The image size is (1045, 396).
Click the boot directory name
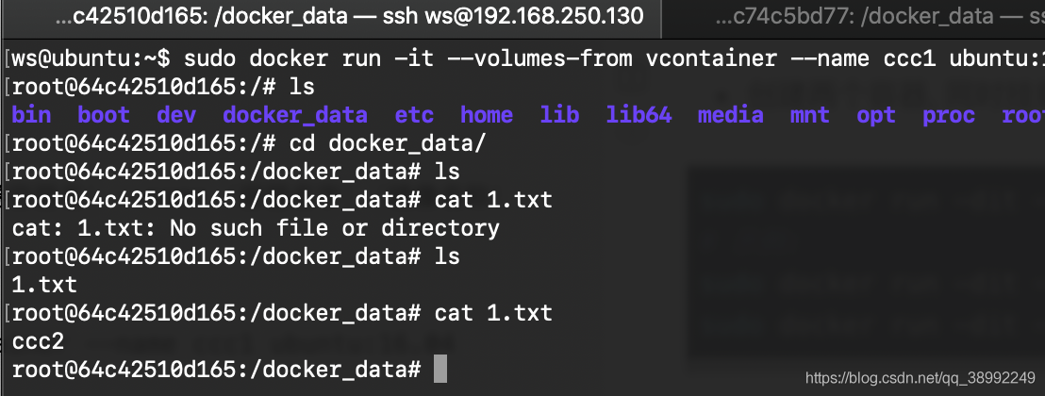tap(104, 115)
